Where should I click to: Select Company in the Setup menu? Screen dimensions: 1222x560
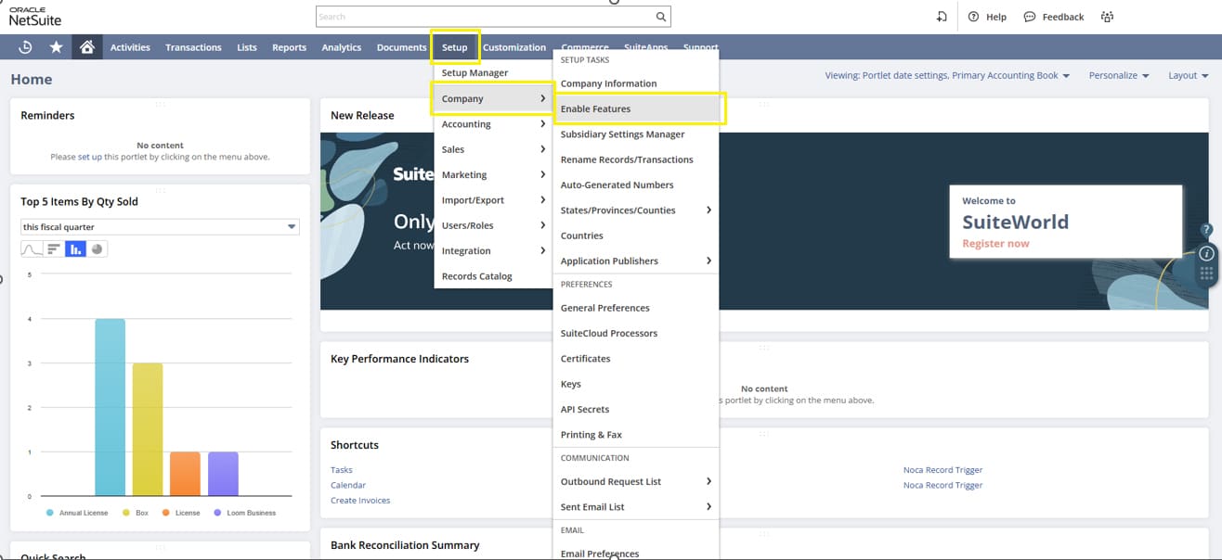click(493, 98)
